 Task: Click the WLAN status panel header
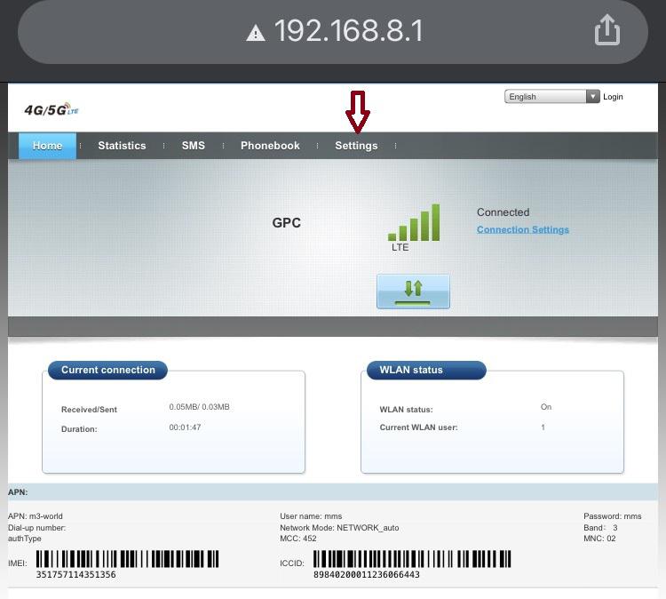tap(426, 370)
